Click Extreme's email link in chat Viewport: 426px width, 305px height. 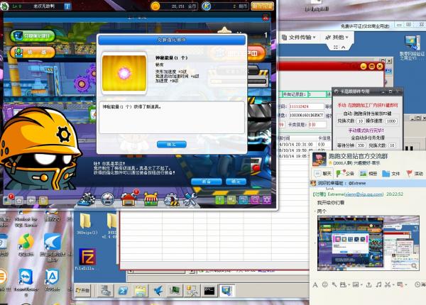364,194
